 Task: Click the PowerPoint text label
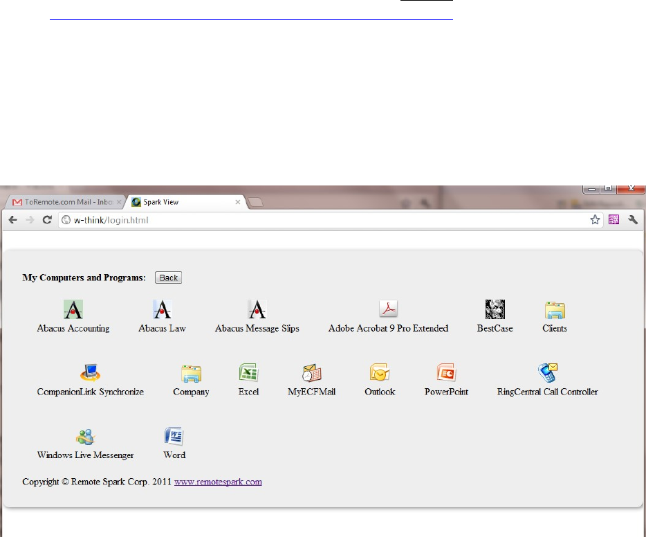(446, 392)
